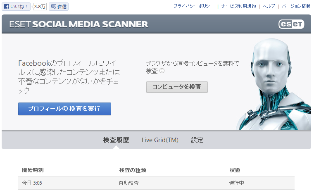Image resolution: width=314 pixels, height=193 pixels.
Task: Click the 送信 send button
Action: [x=59, y=7]
